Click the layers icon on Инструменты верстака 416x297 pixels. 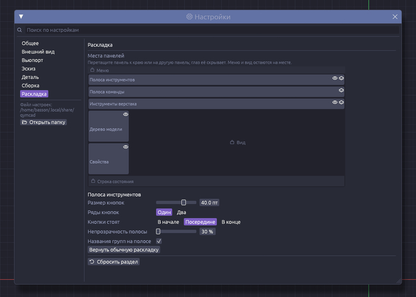pyautogui.click(x=341, y=102)
